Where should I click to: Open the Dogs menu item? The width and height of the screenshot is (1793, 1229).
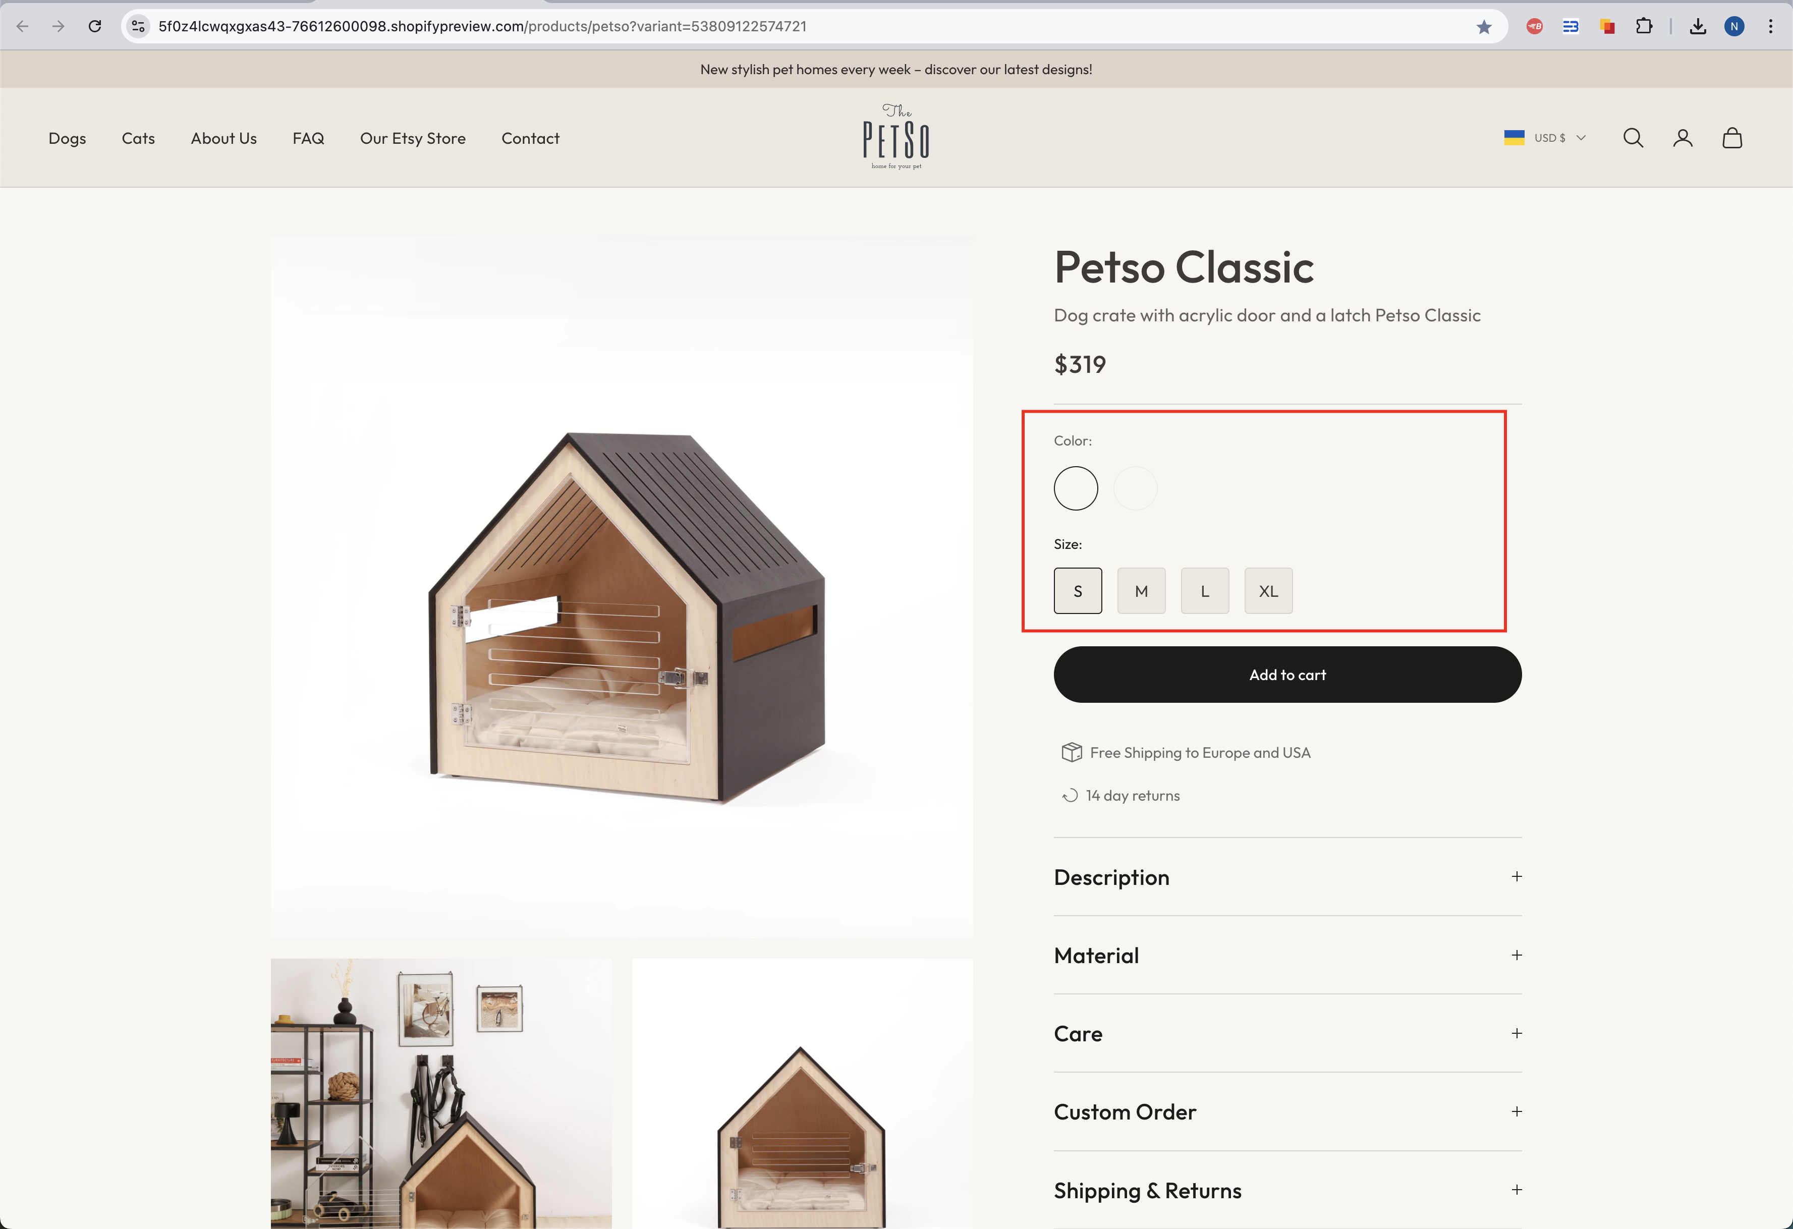(67, 138)
